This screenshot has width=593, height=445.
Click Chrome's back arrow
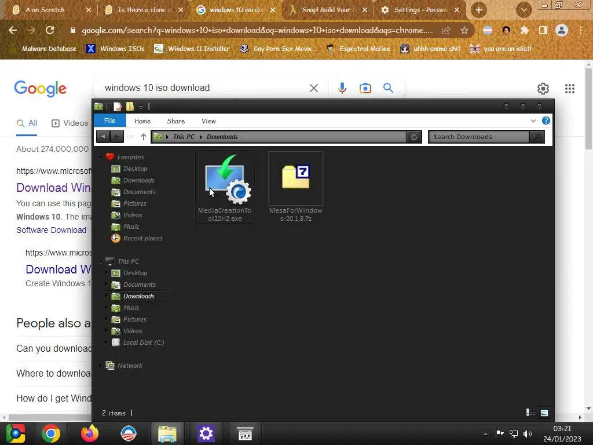coord(13,30)
